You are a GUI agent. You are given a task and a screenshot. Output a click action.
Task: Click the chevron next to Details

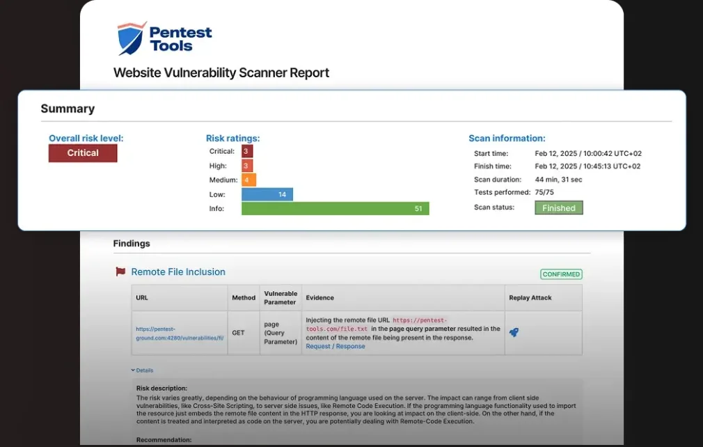coord(133,370)
